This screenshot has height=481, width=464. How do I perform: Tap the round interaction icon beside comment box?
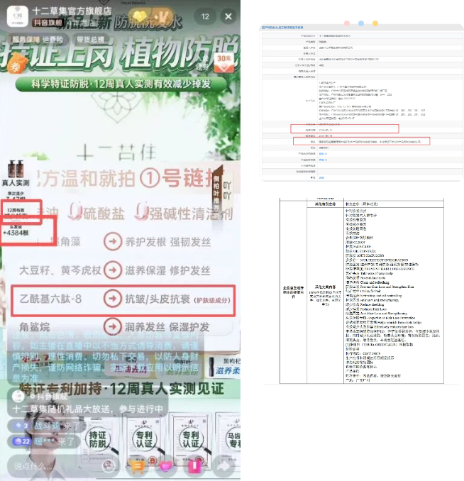click(109, 466)
